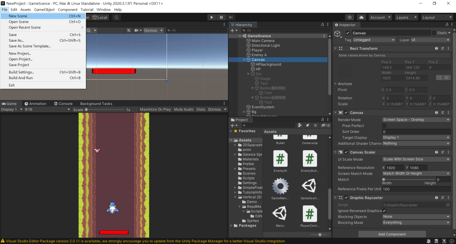This screenshot has height=244, width=456.
Task: Click the Step frame button
Action: point(231,17)
